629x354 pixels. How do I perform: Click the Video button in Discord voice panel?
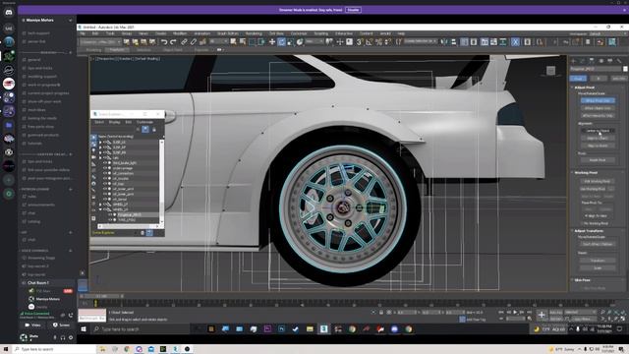[x=32, y=325]
